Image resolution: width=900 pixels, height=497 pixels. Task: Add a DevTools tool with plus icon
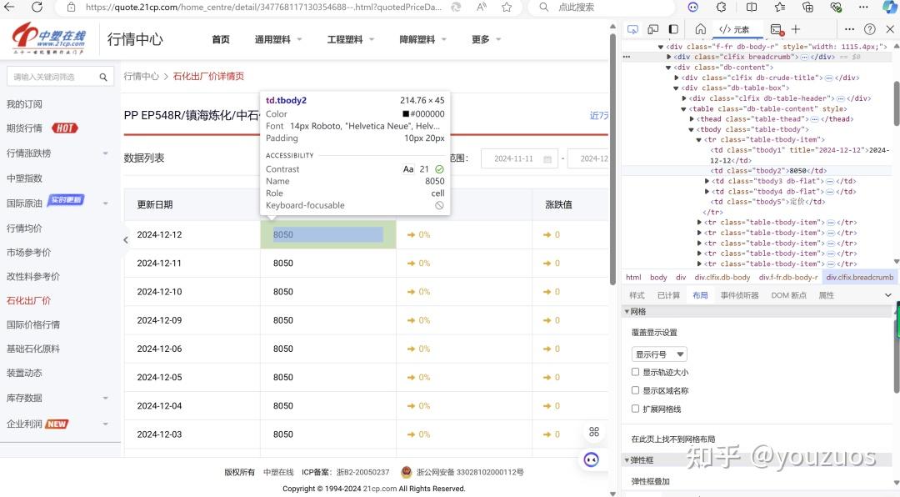pos(796,29)
